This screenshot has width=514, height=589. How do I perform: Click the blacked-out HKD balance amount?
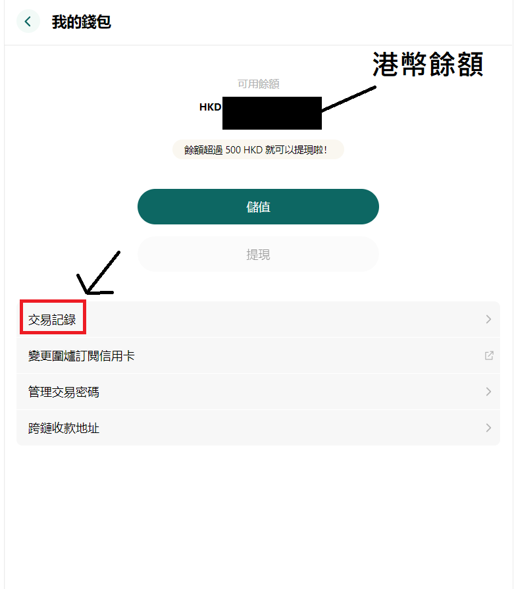272,113
